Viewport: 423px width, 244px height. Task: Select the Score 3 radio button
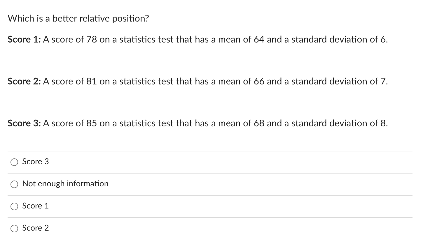[14, 162]
